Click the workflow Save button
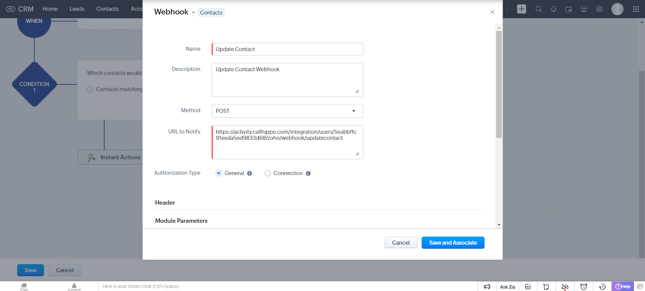The height and width of the screenshot is (291, 645). (x=31, y=270)
